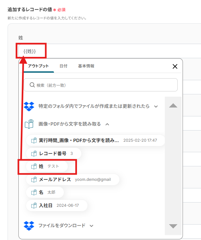Expand ファイルをダウンロード section chevron
Image resolution: width=201 pixels, height=240 pixels.
(x=91, y=226)
